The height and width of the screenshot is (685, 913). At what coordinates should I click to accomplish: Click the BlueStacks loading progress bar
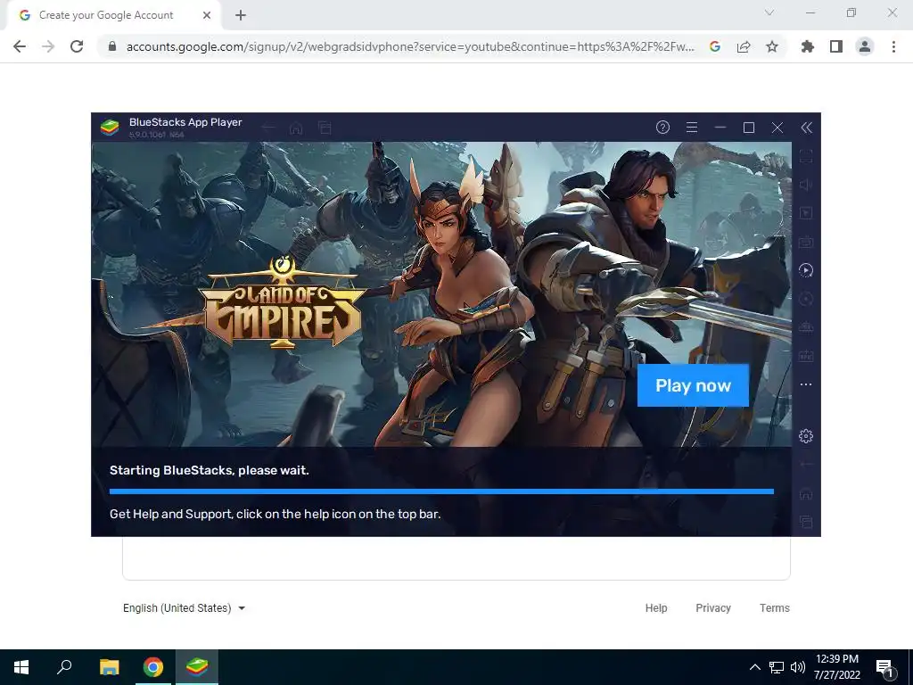tap(441, 491)
